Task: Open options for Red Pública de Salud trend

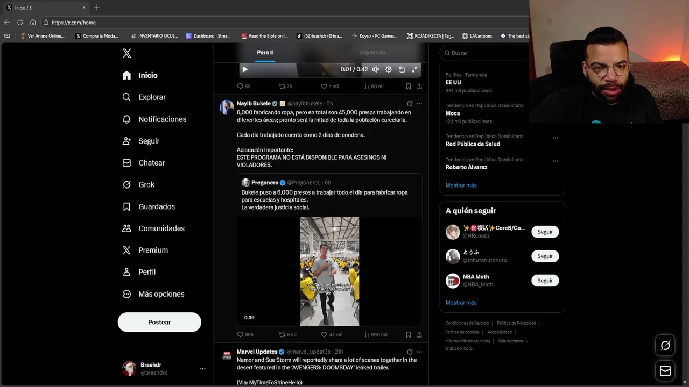Action: 556,138
